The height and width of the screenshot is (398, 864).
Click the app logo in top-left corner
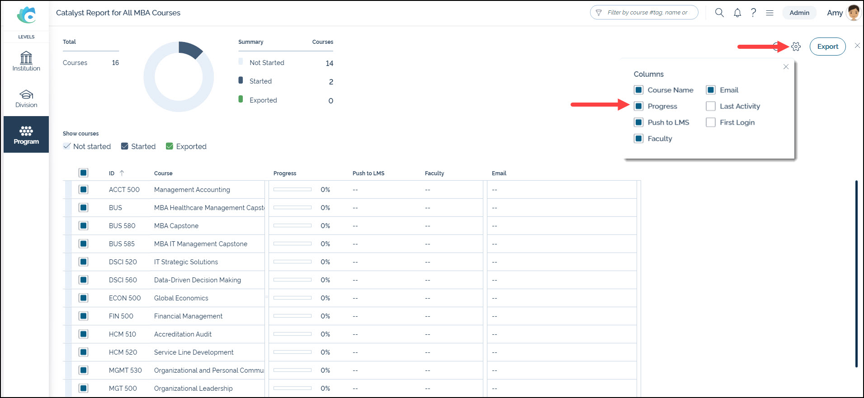tap(26, 15)
